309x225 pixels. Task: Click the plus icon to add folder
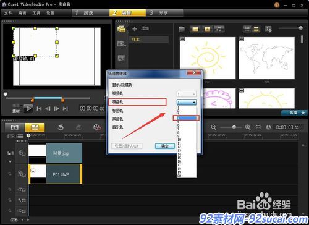[x=135, y=28]
